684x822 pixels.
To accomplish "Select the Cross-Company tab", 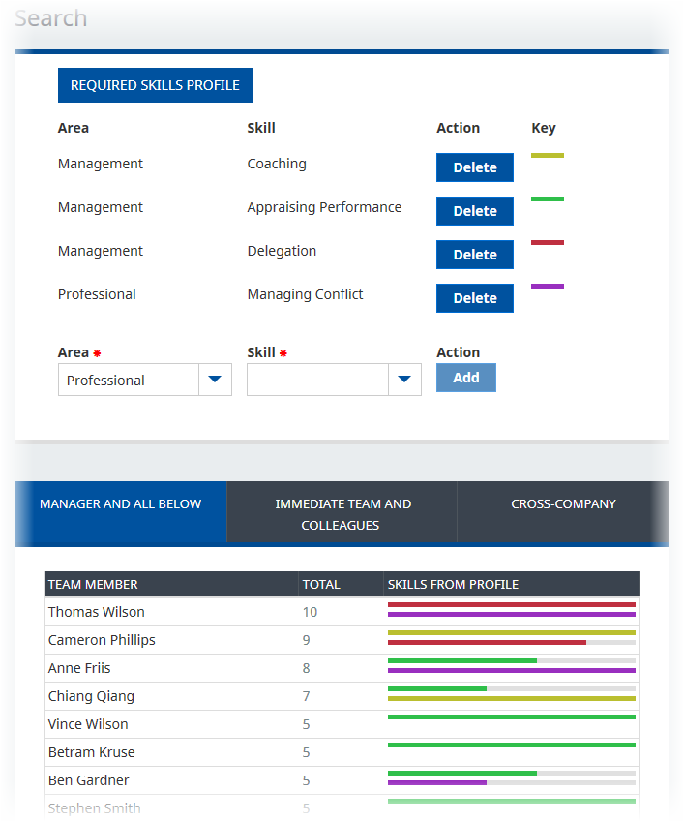I will tap(563, 504).
